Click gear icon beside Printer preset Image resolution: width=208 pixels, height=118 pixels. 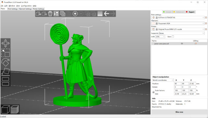coord(206,29)
